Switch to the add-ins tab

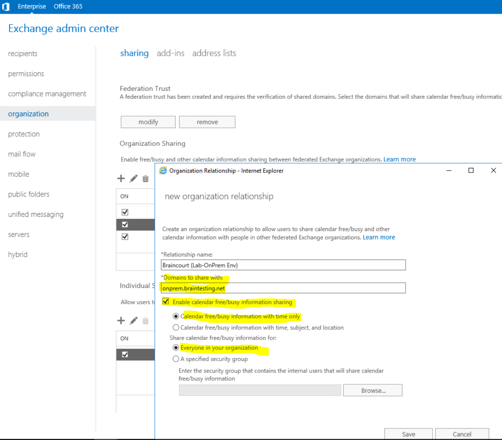(x=170, y=53)
